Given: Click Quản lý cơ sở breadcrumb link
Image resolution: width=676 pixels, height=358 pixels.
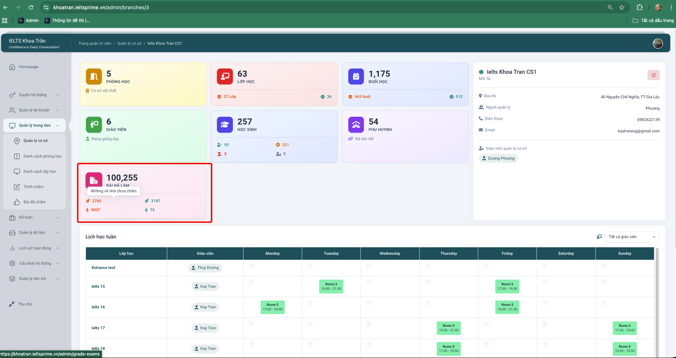Looking at the screenshot, I should (x=129, y=43).
